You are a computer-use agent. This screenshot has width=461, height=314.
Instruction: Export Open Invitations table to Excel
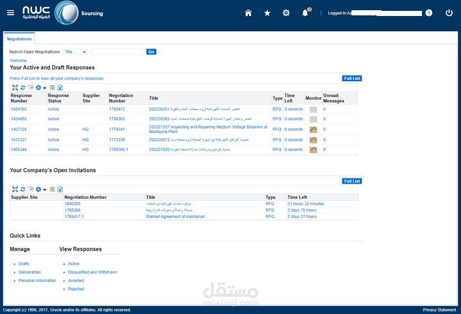point(60,189)
